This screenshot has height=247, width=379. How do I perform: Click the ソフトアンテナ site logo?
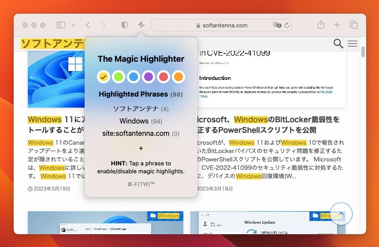(x=52, y=44)
